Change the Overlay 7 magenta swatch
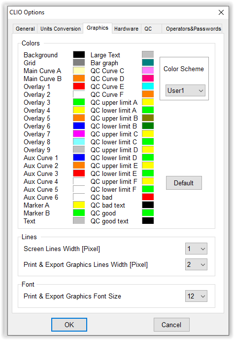234x340 pixels. point(79,133)
